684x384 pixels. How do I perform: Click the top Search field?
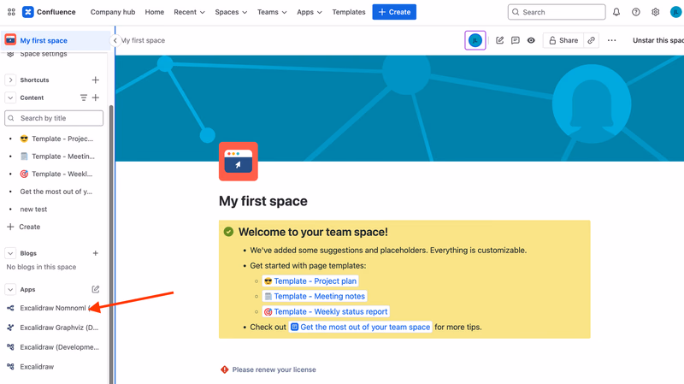(x=557, y=12)
